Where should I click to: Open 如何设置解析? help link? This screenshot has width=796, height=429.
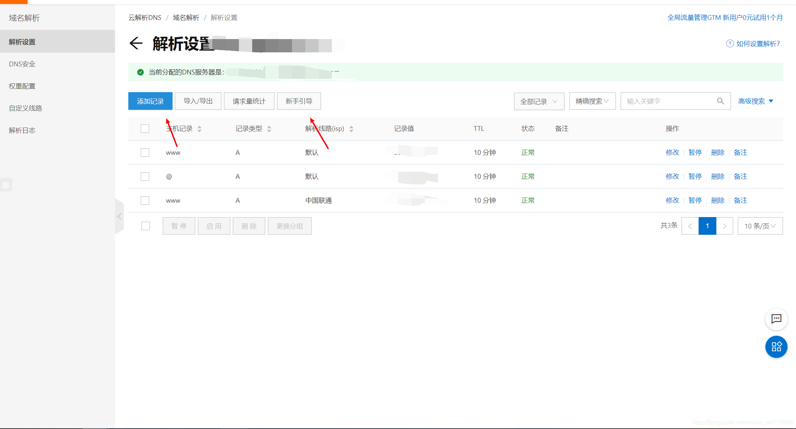(x=758, y=43)
